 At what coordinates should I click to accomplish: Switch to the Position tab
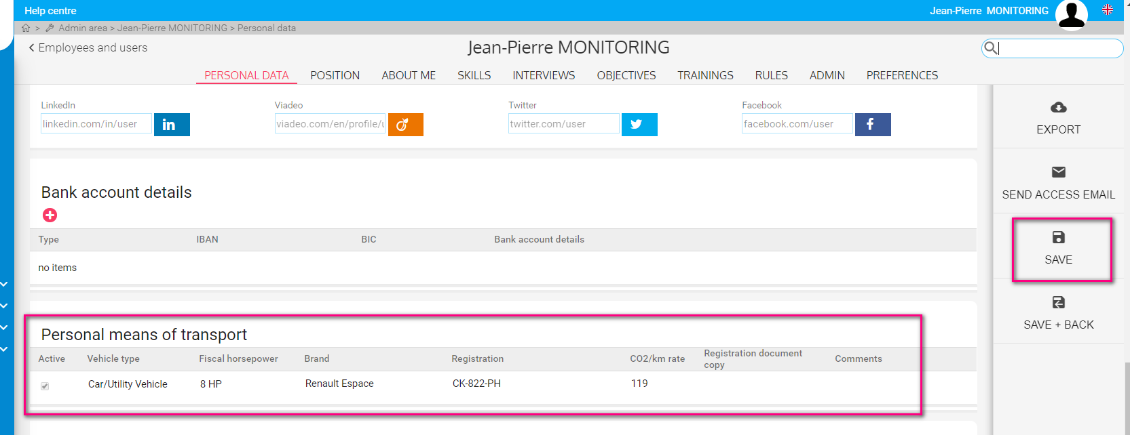335,75
